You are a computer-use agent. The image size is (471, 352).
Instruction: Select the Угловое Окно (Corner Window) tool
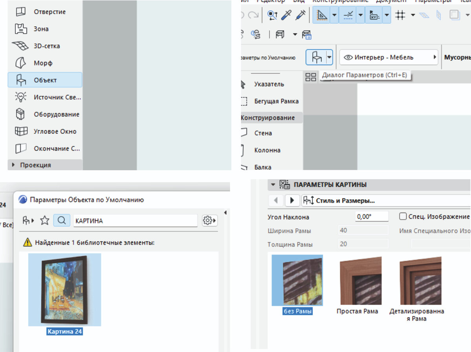[45, 131]
